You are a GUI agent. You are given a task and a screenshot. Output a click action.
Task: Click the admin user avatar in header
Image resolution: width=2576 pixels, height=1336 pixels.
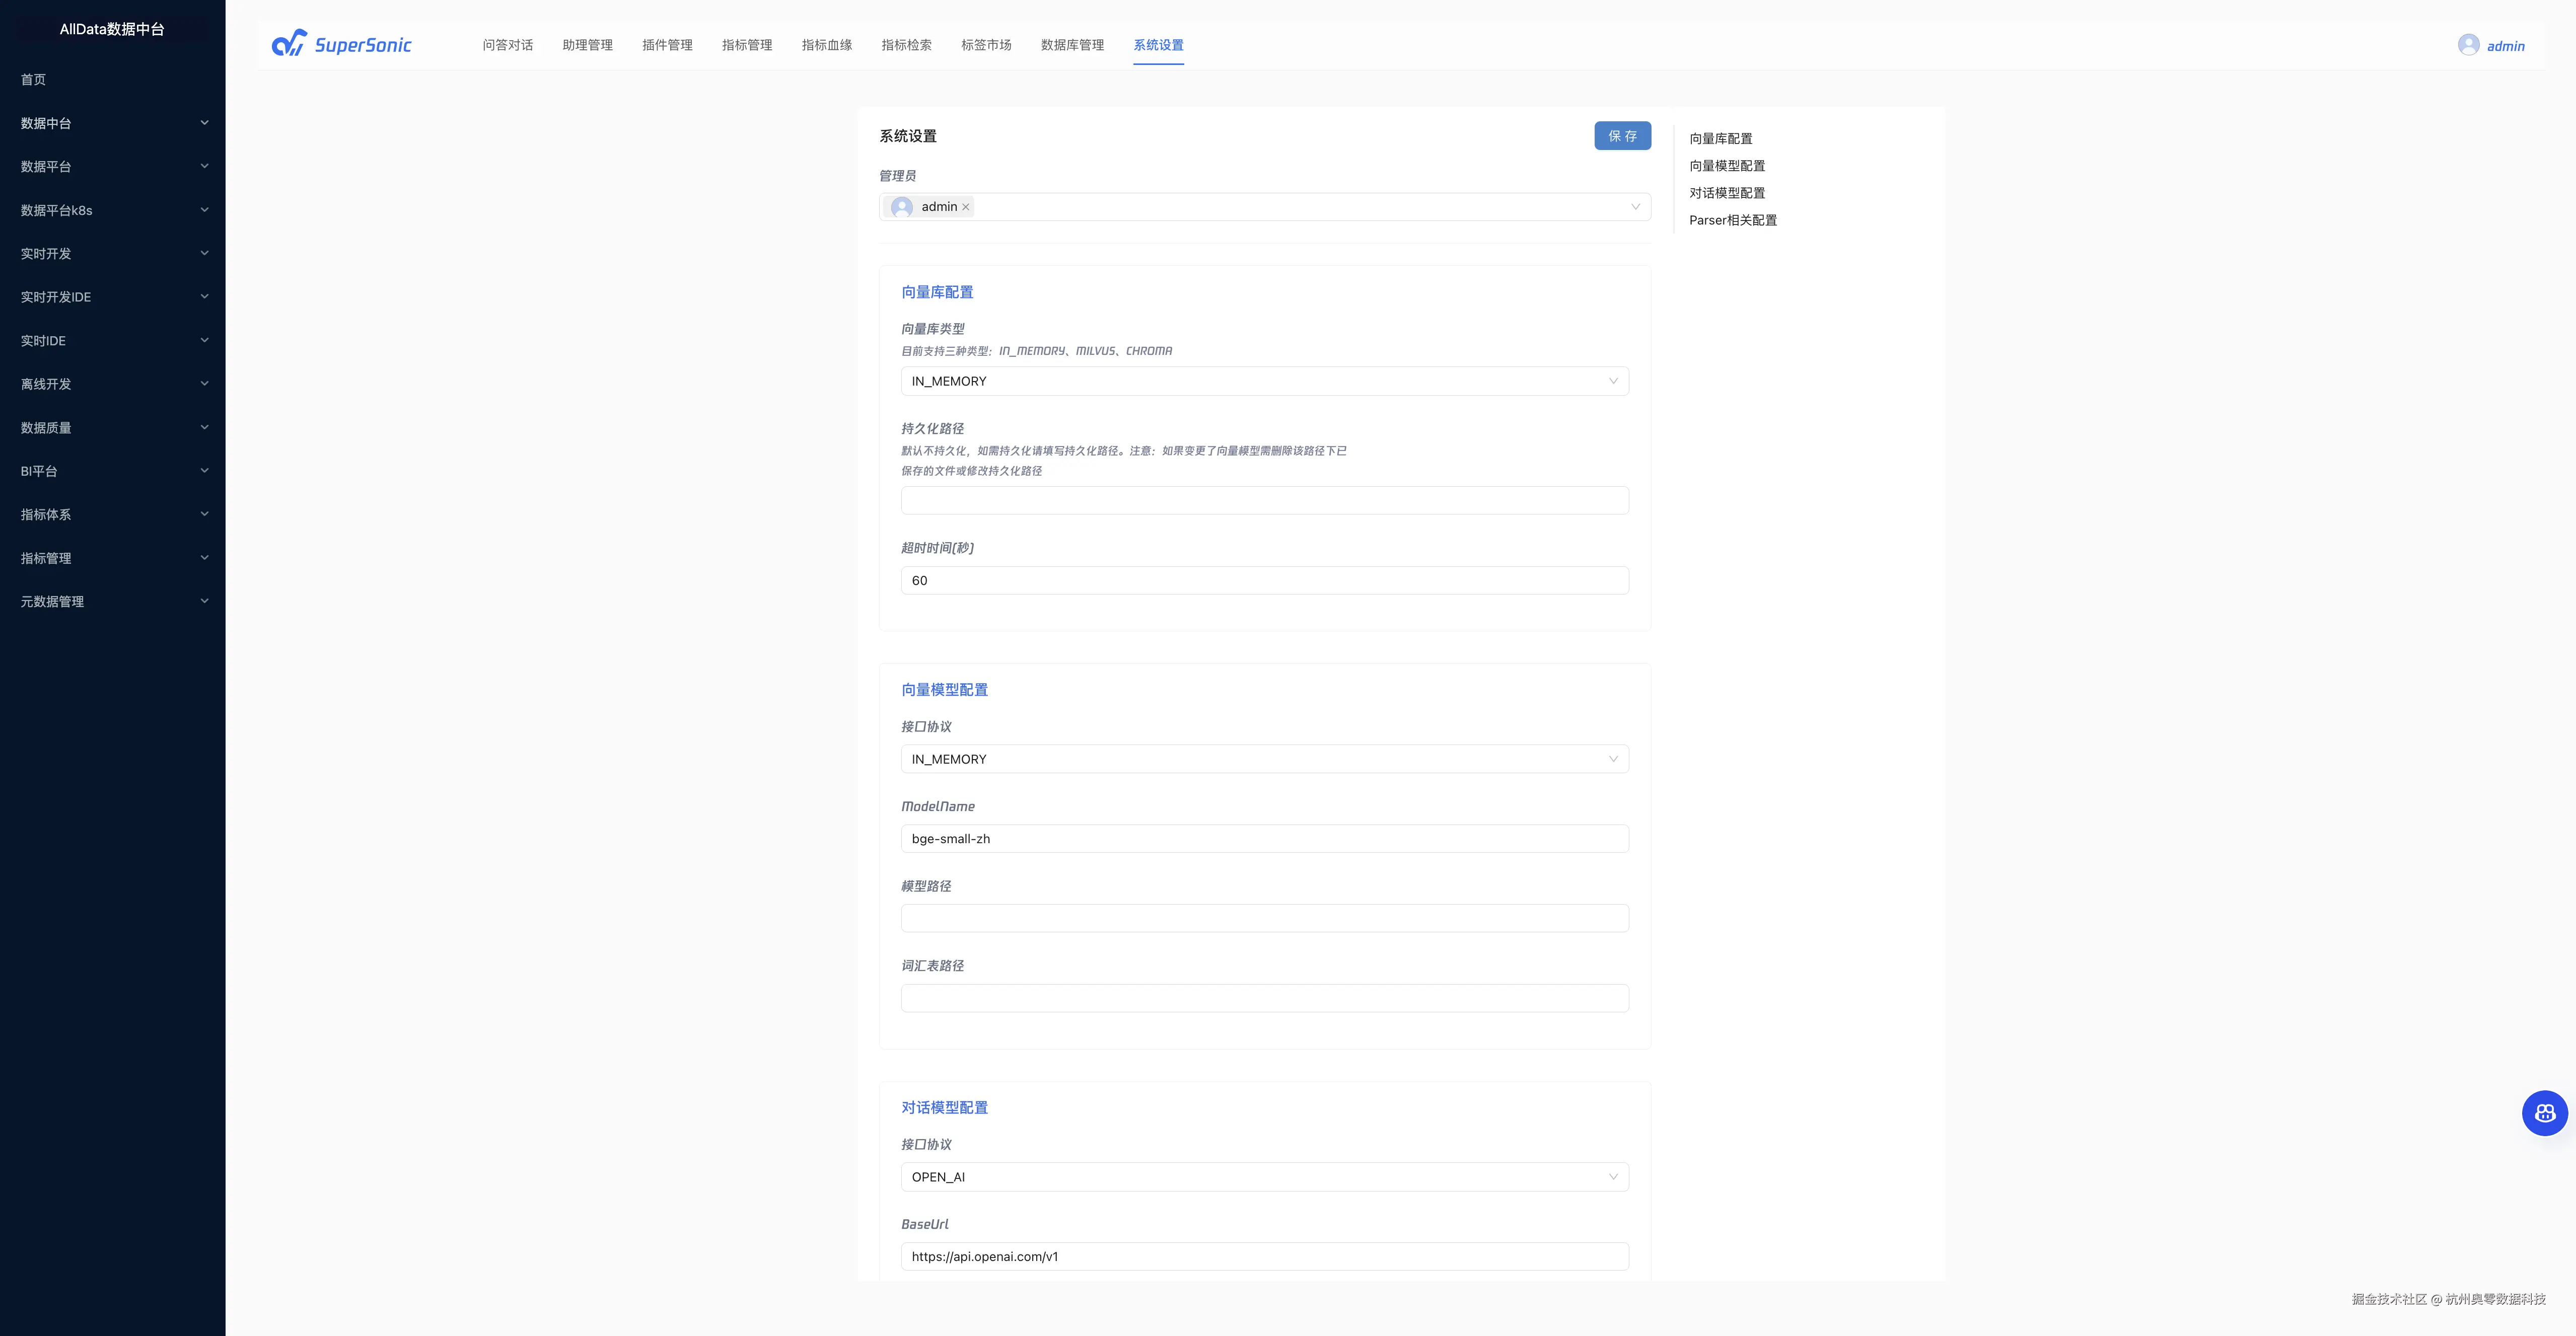pos(2468,45)
